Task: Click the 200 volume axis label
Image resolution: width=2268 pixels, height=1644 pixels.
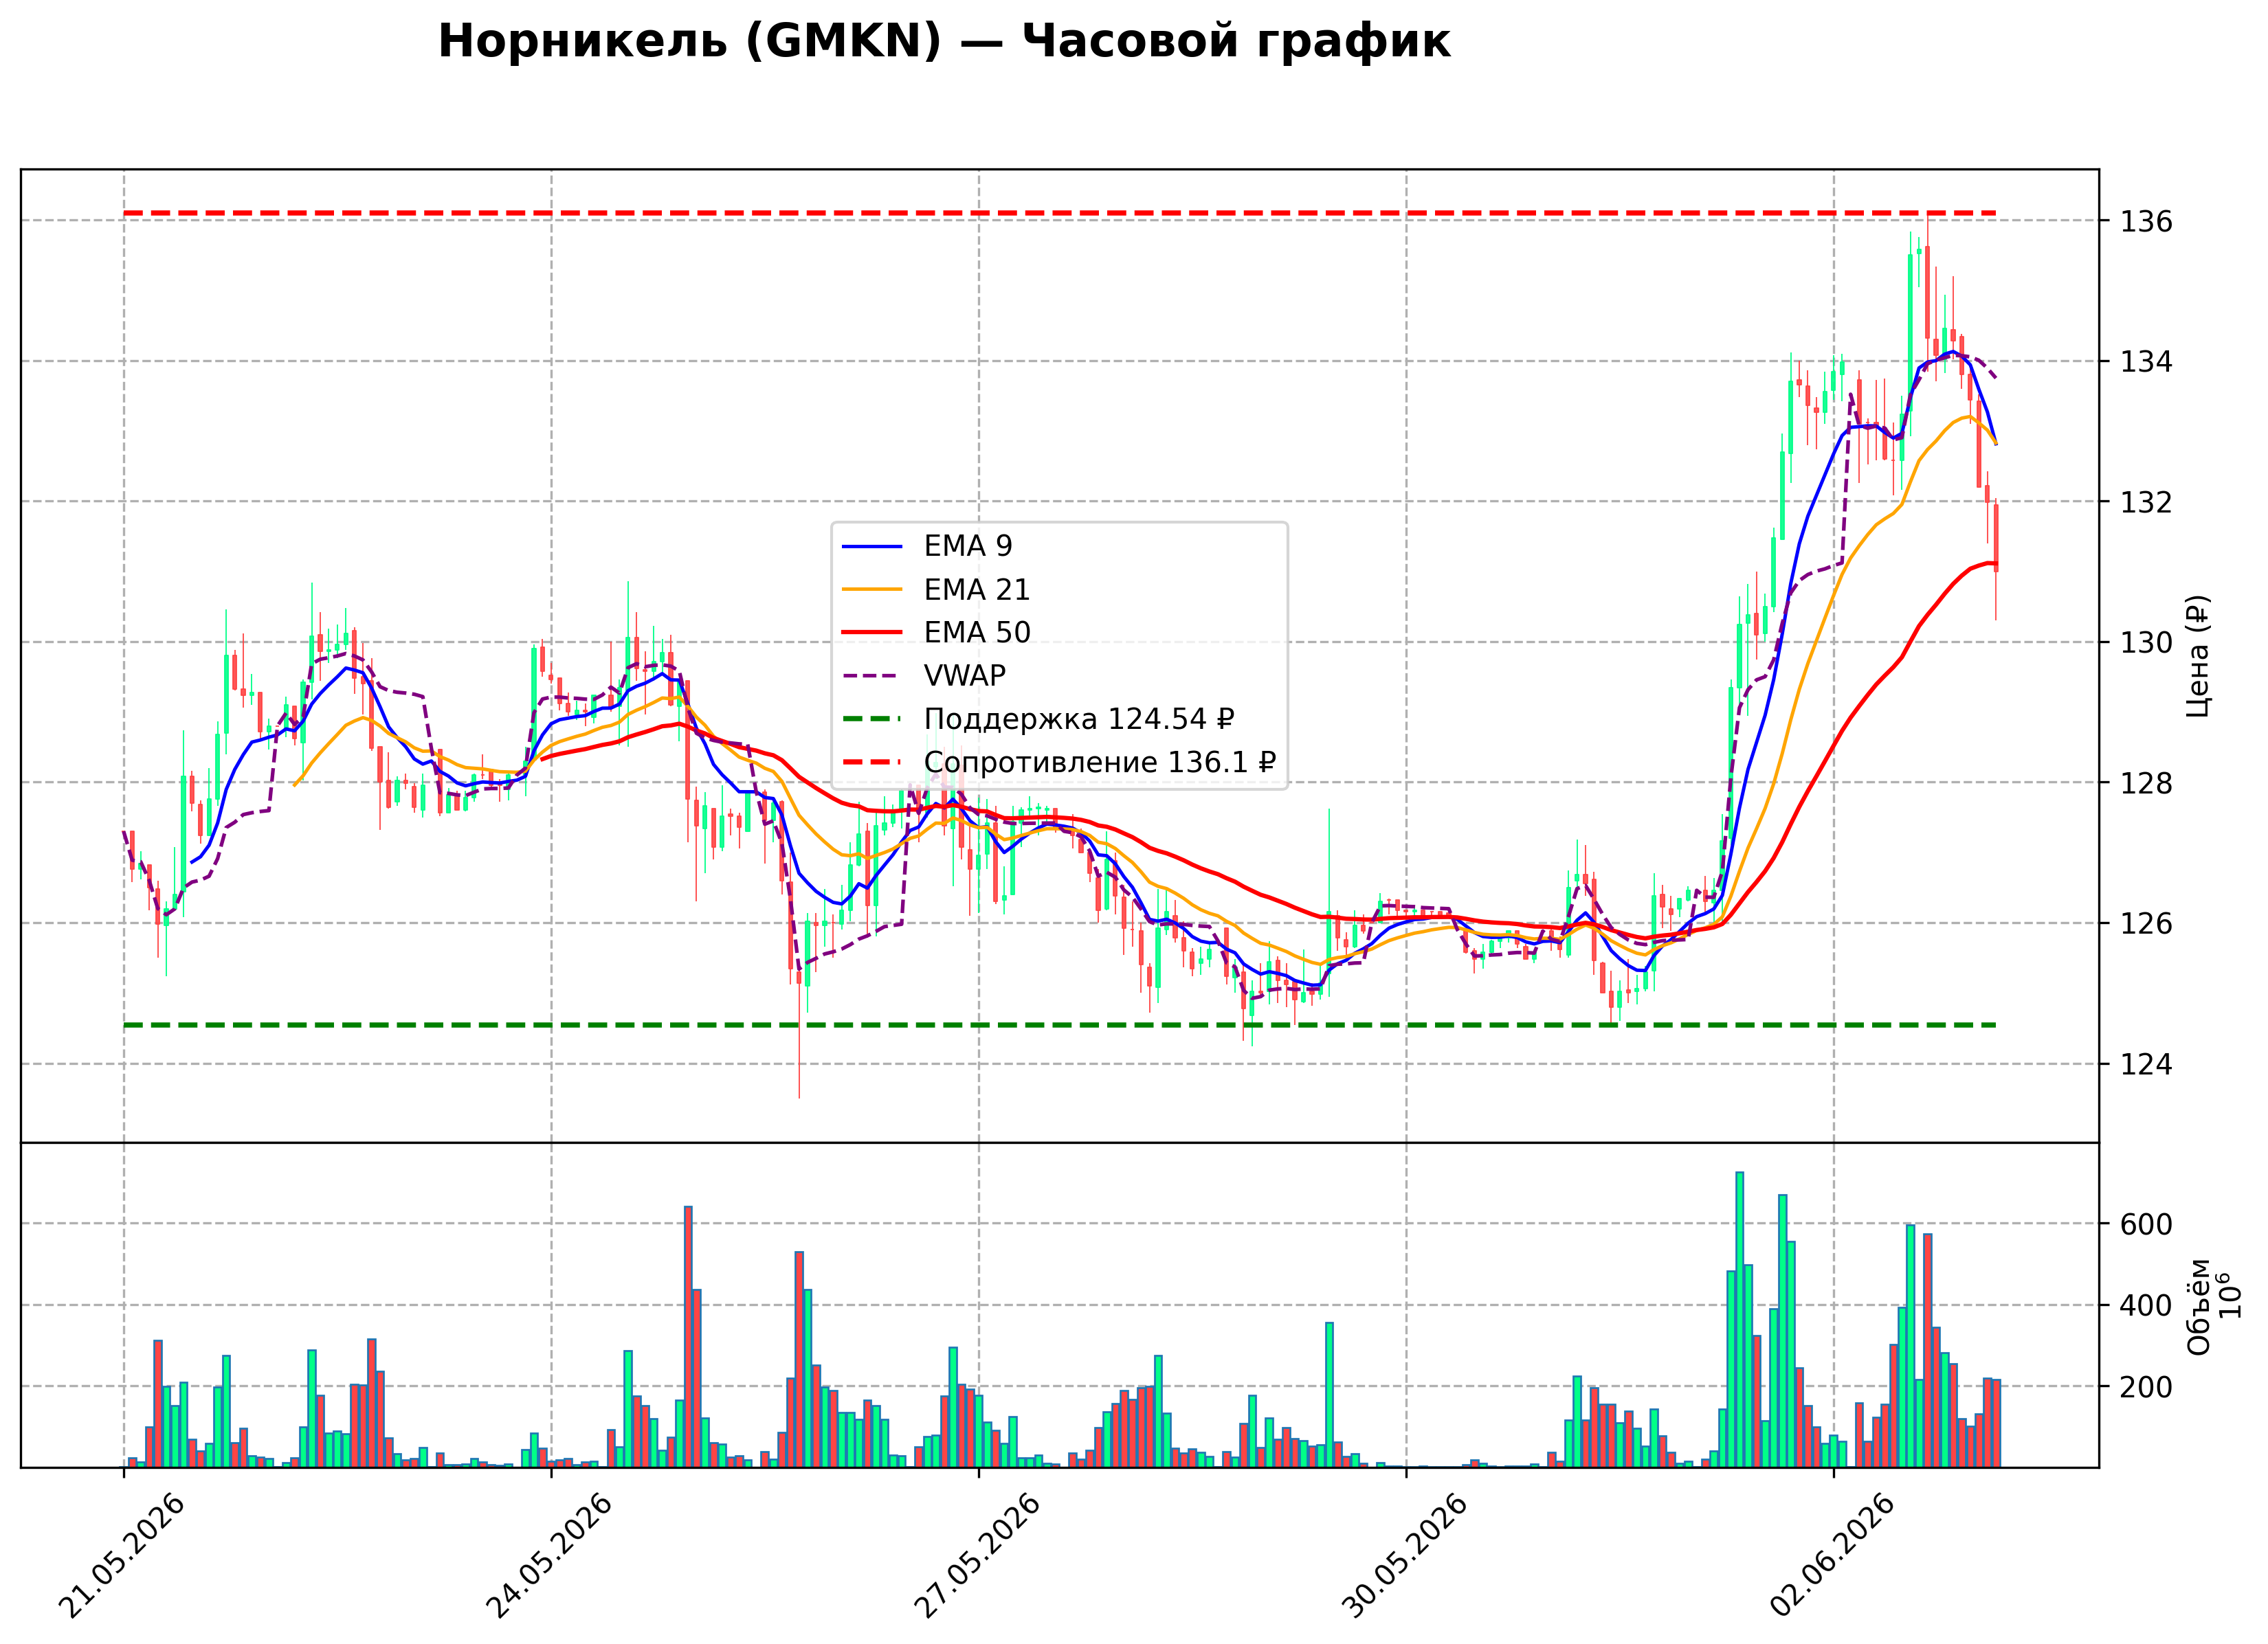Action: pyautogui.click(x=2147, y=1388)
